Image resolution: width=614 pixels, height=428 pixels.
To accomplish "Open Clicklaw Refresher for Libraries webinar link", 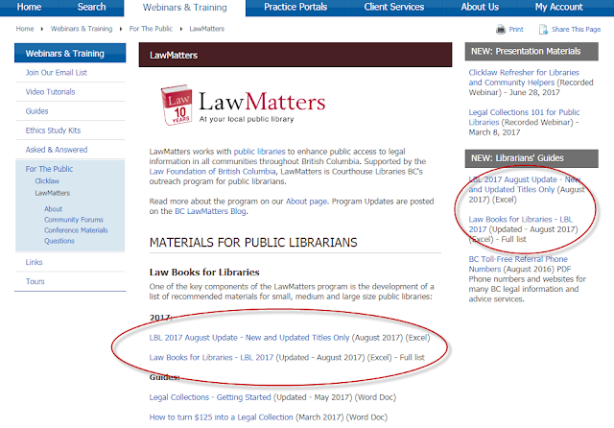I will point(524,78).
